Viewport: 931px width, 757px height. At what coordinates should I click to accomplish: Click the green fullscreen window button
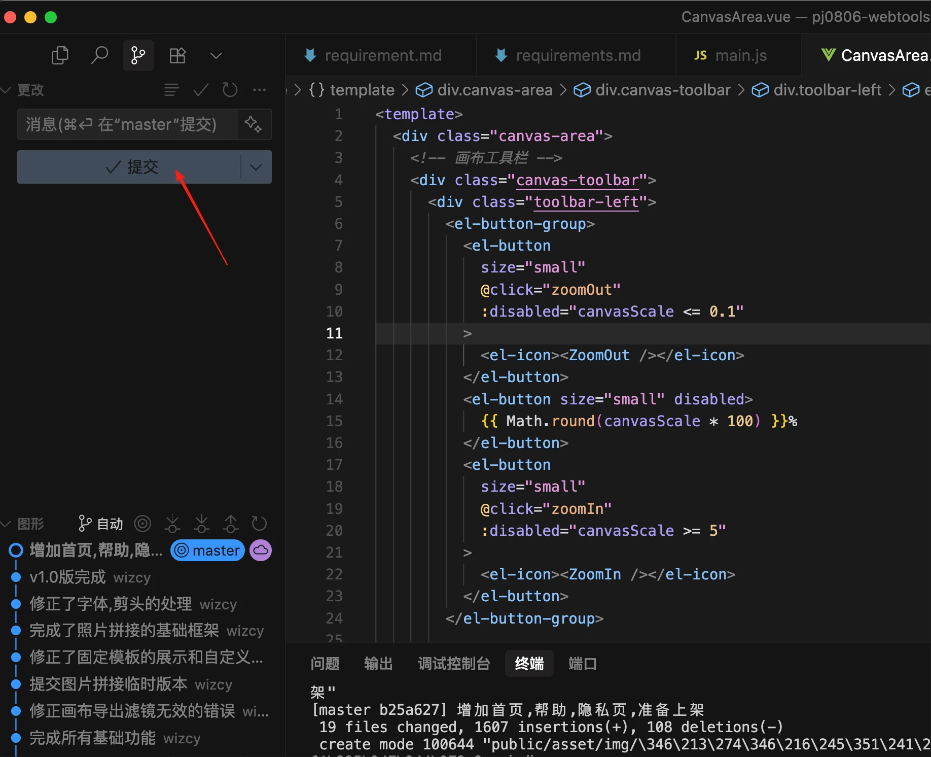51,17
